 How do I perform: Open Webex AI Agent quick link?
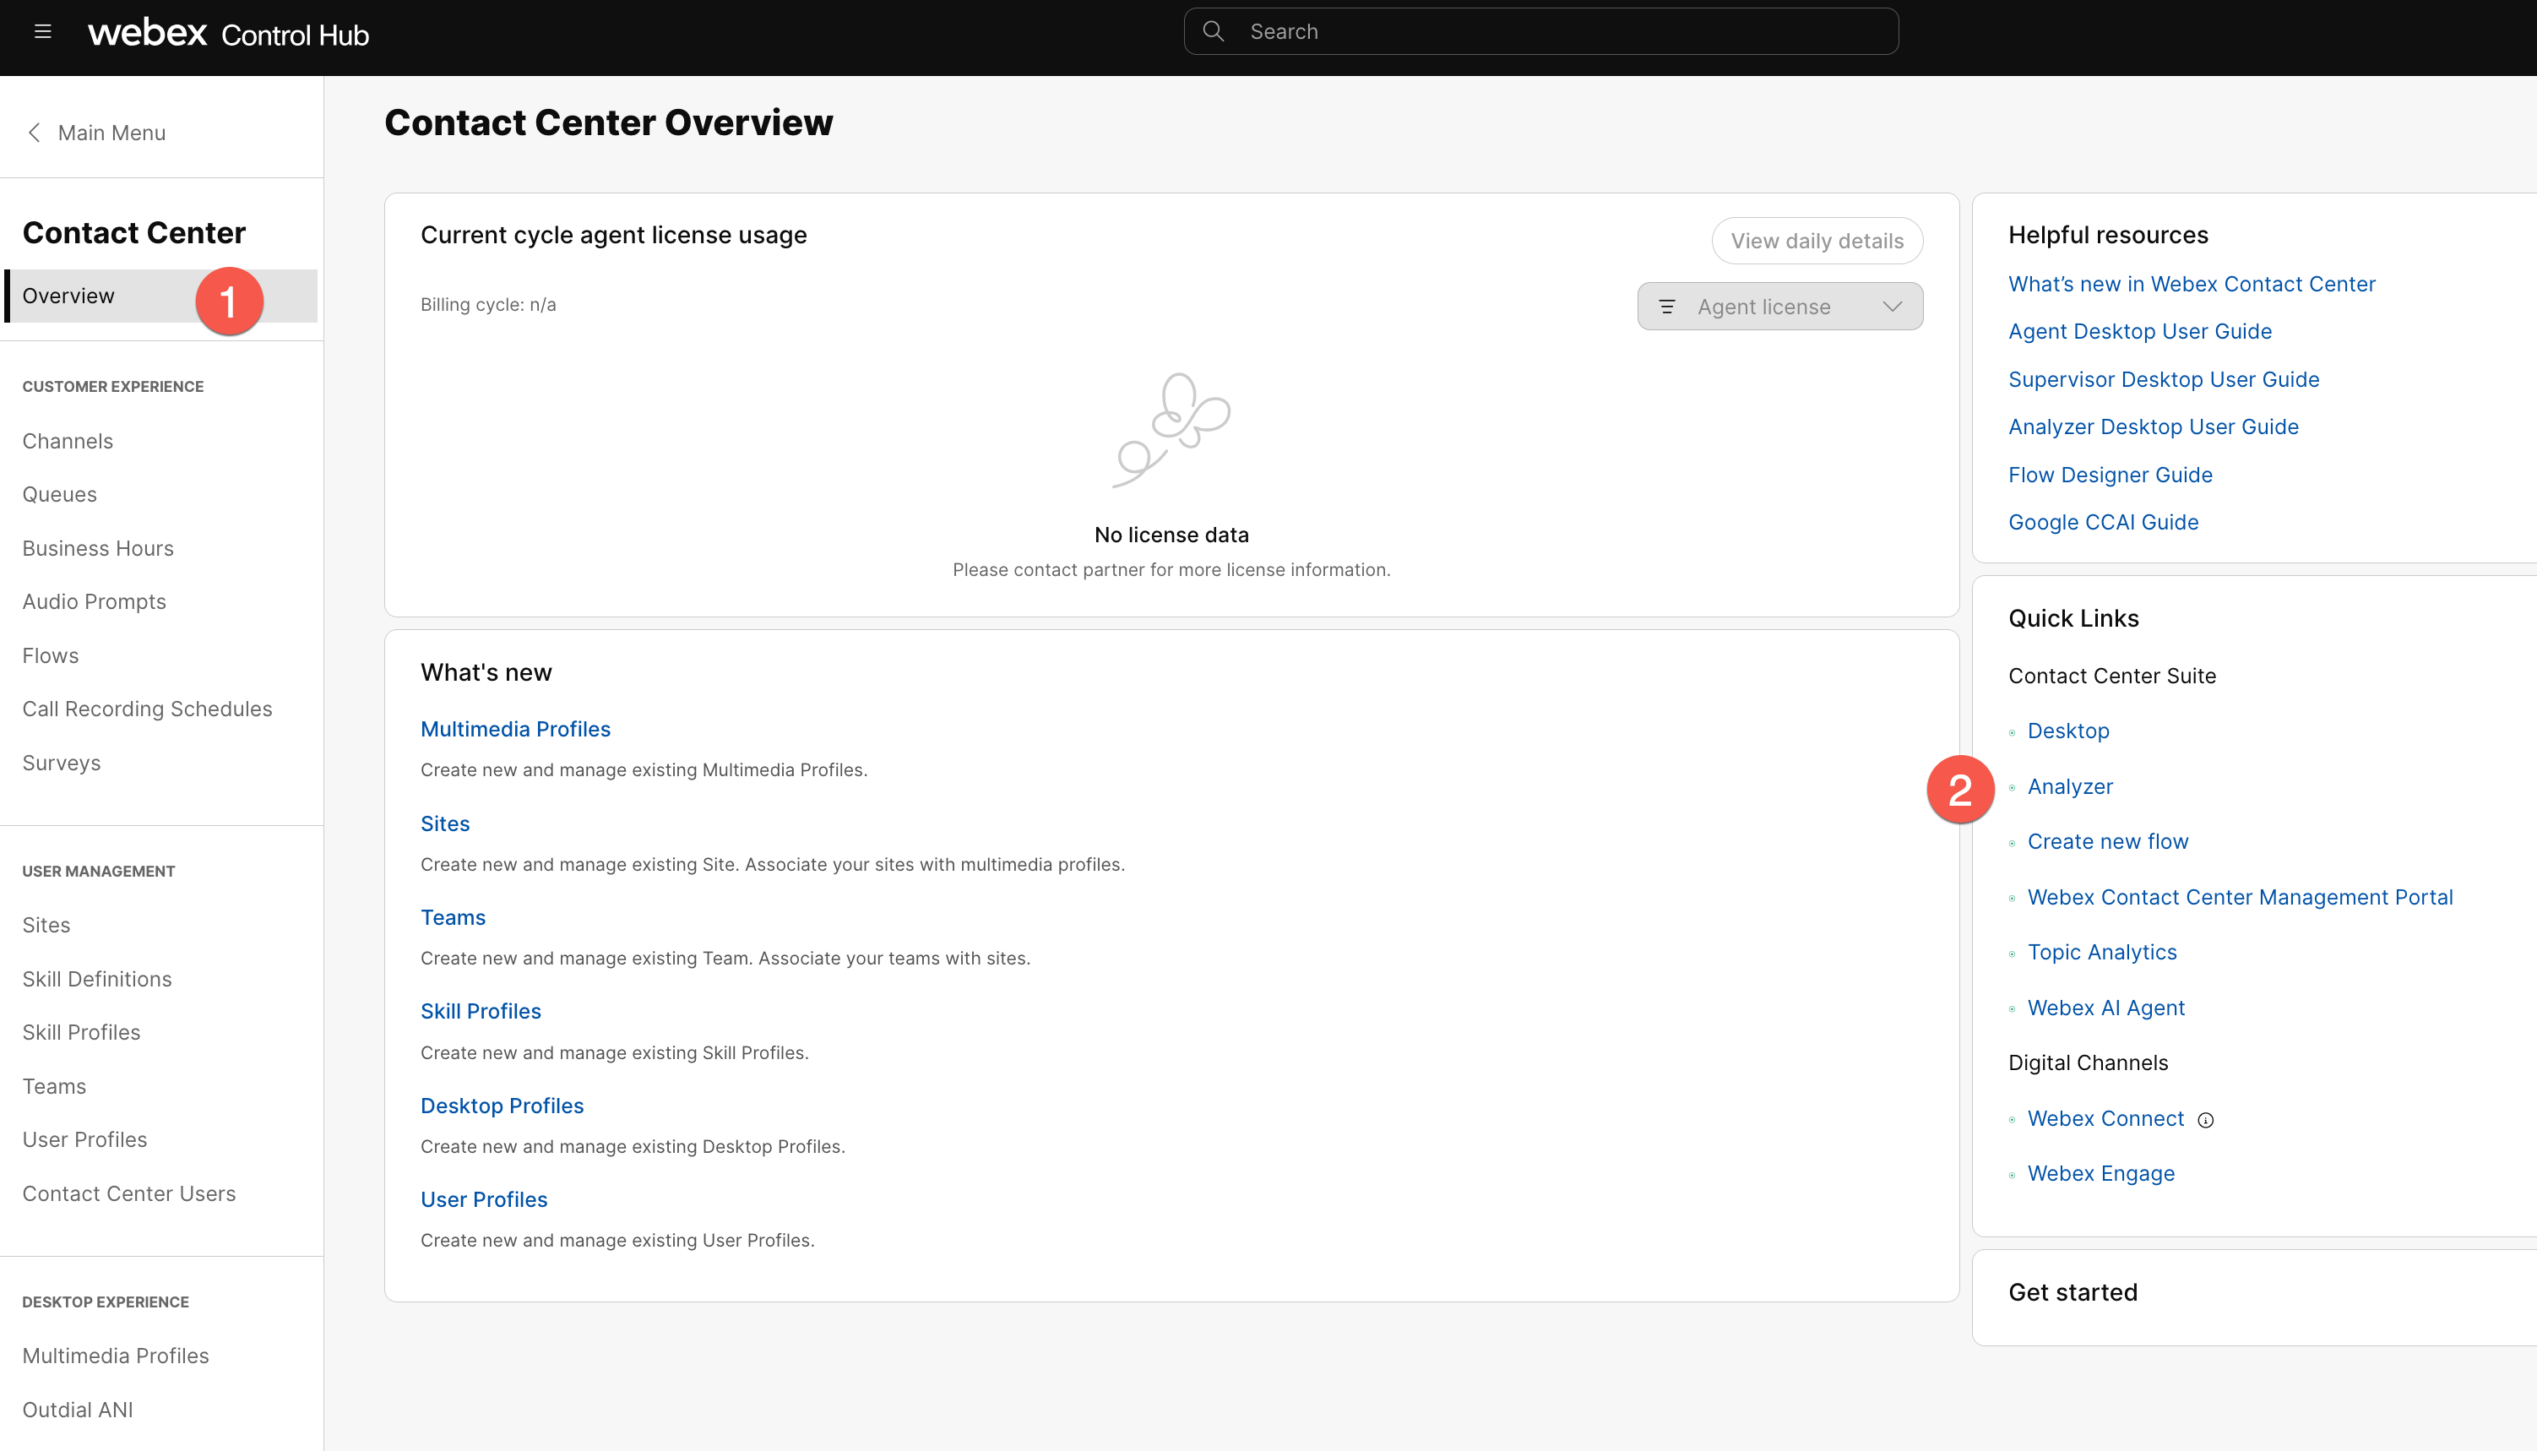coord(2105,1008)
